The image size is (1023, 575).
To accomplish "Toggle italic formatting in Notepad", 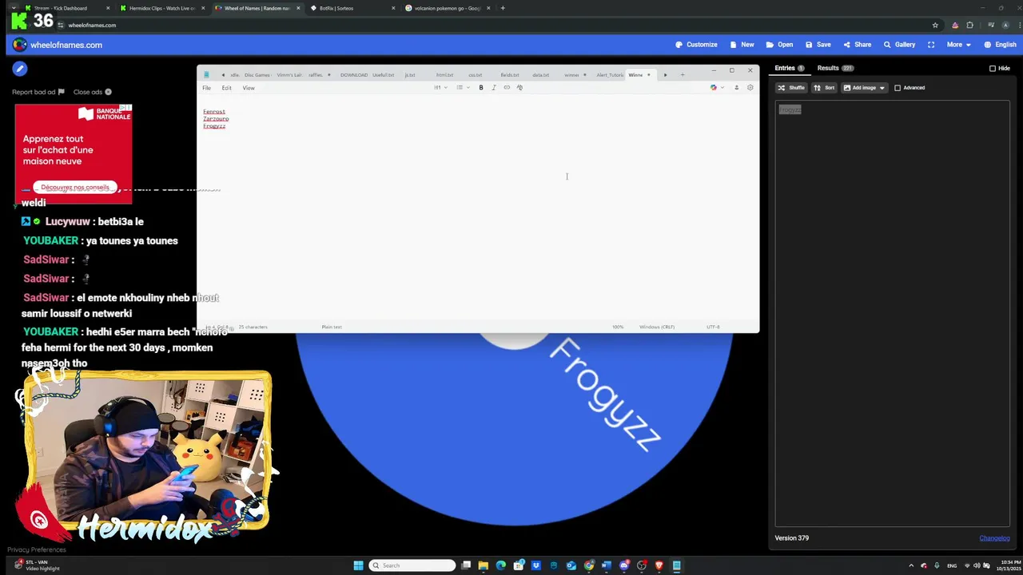I will click(494, 88).
